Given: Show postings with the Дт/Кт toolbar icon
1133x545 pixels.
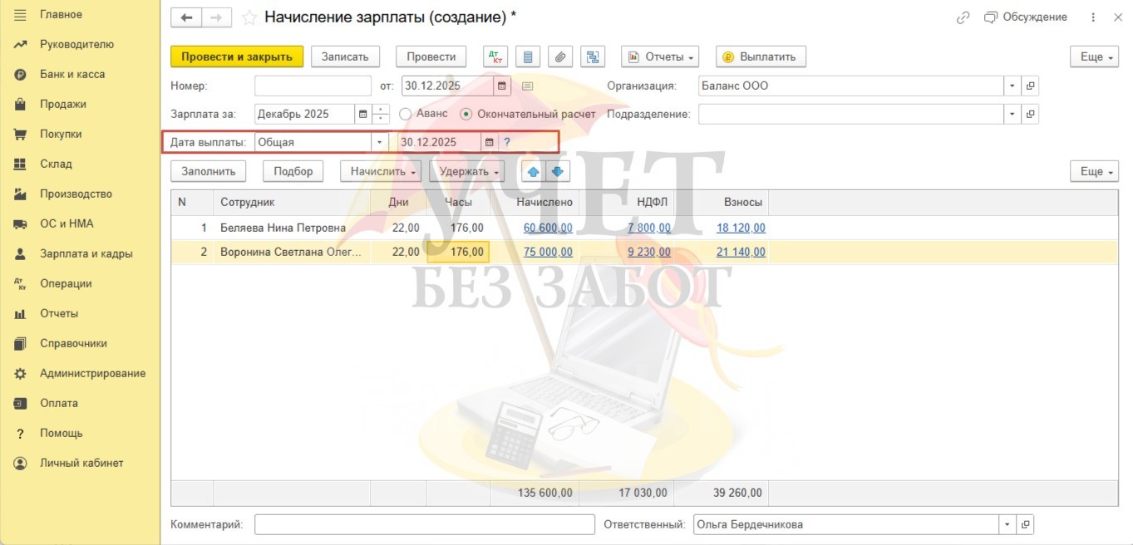Looking at the screenshot, I should (495, 56).
